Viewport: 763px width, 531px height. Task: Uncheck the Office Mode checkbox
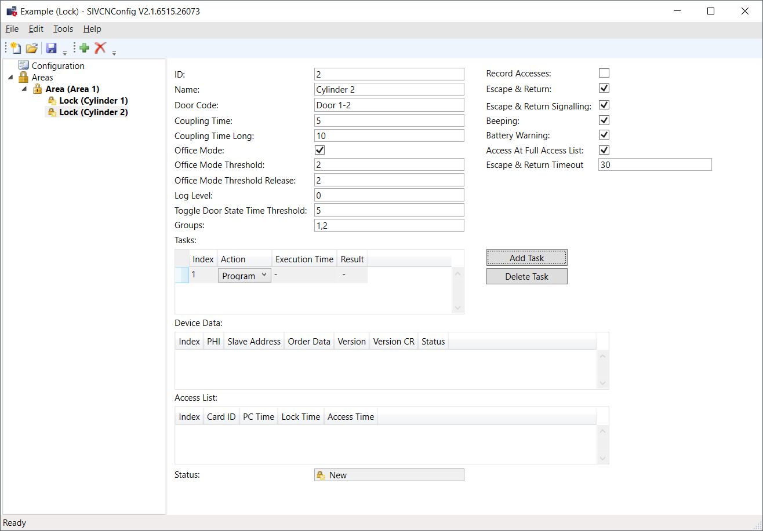click(x=319, y=150)
